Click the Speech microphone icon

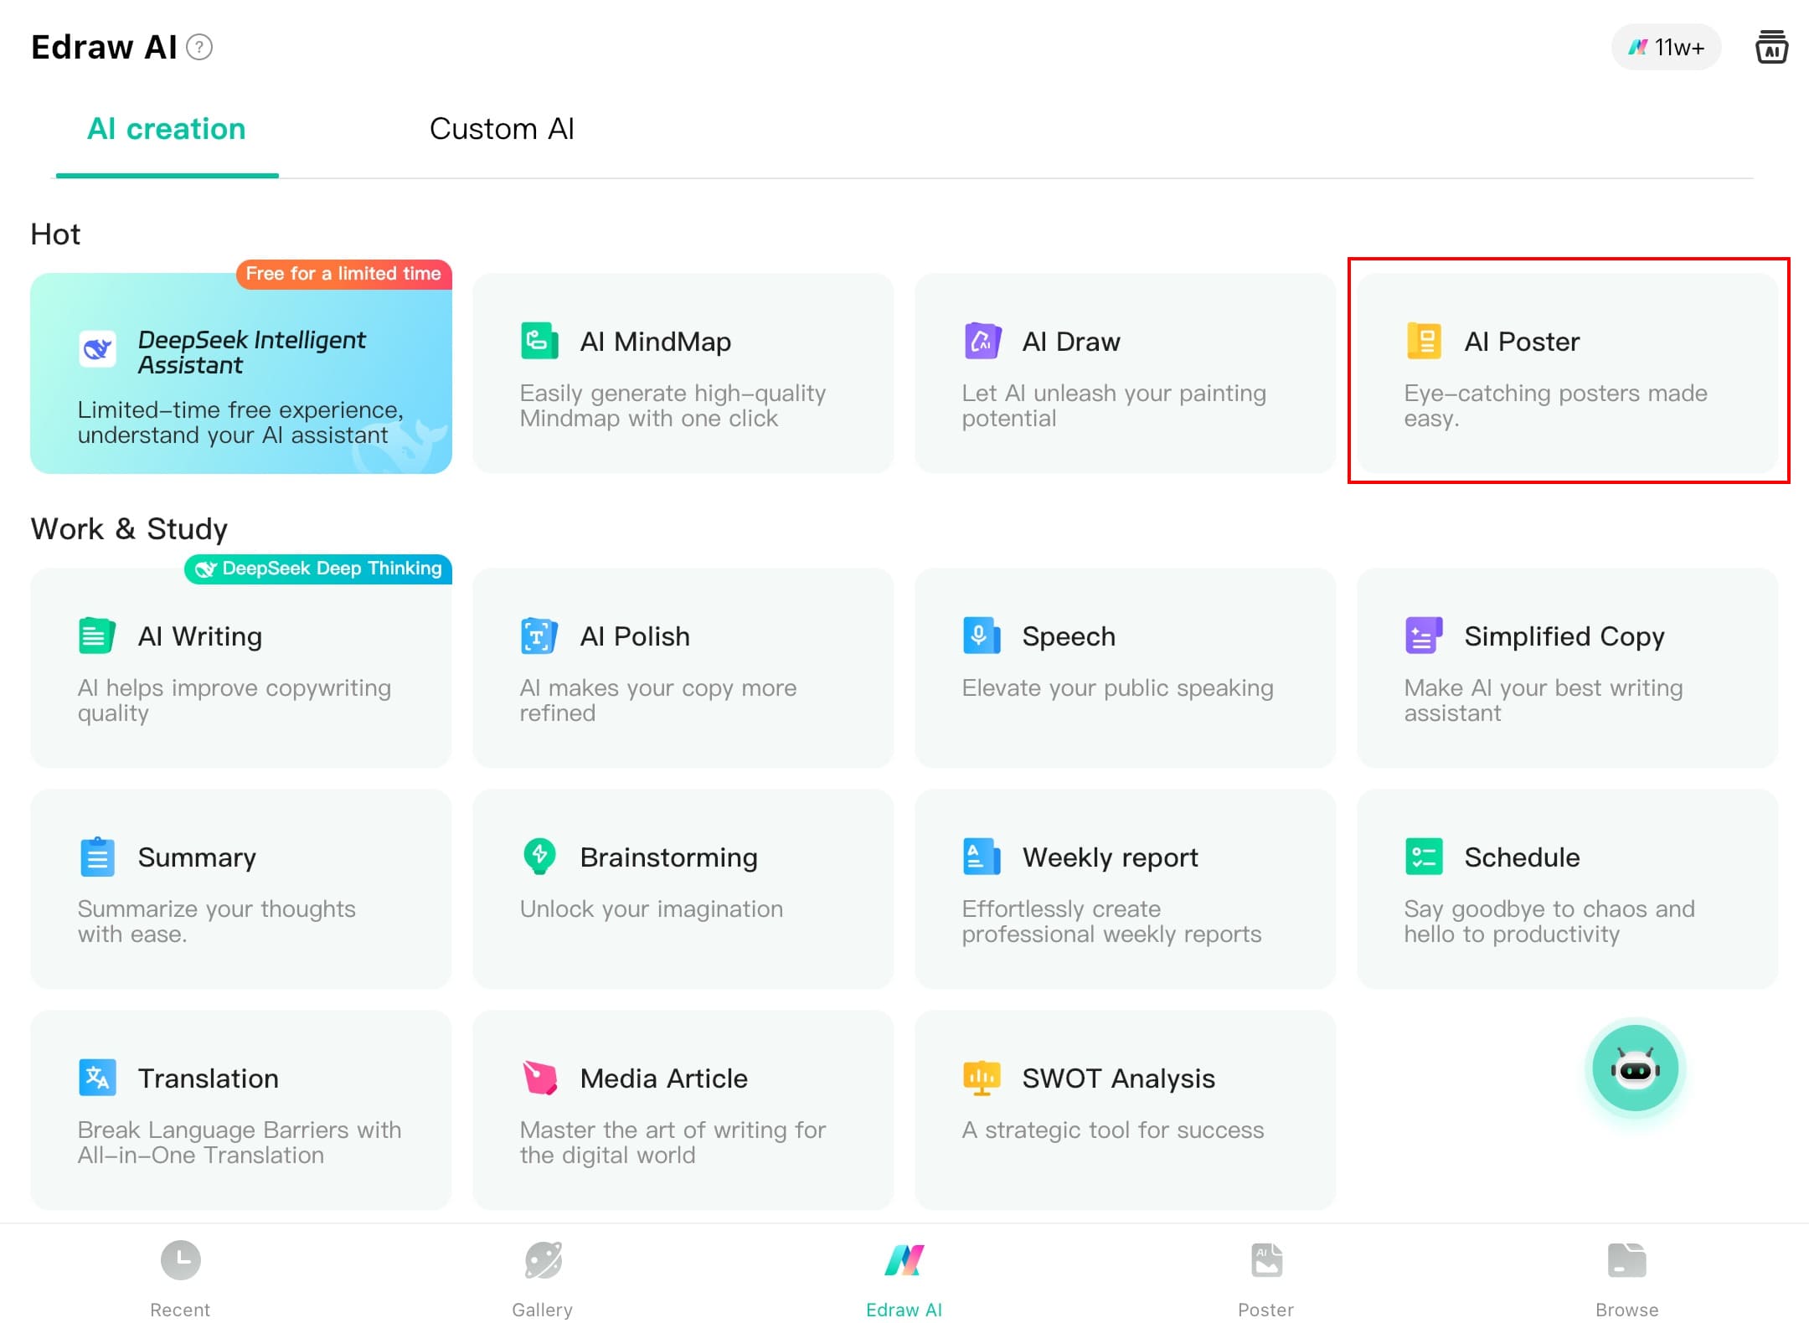(981, 636)
